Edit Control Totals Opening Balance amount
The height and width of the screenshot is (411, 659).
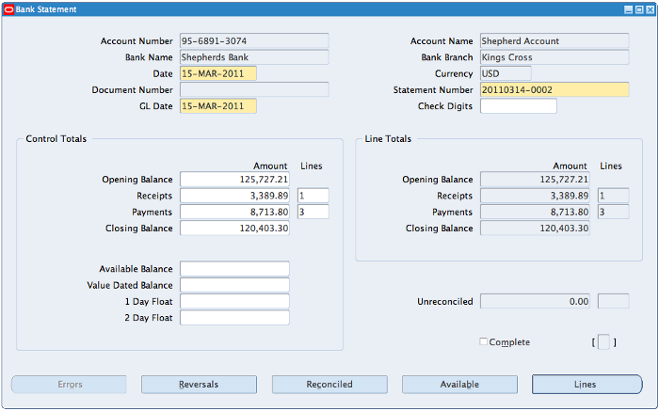pyautogui.click(x=234, y=180)
